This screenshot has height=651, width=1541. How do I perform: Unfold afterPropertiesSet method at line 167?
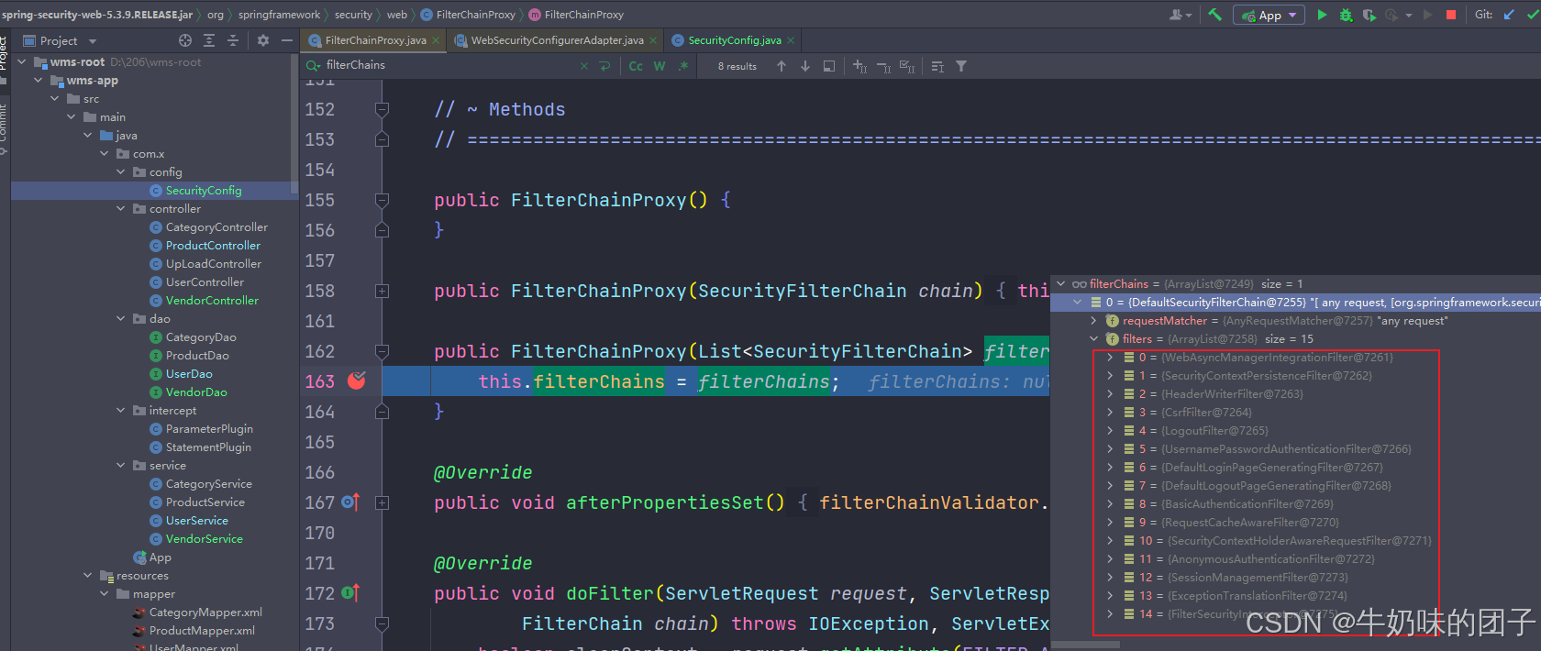coord(382,502)
